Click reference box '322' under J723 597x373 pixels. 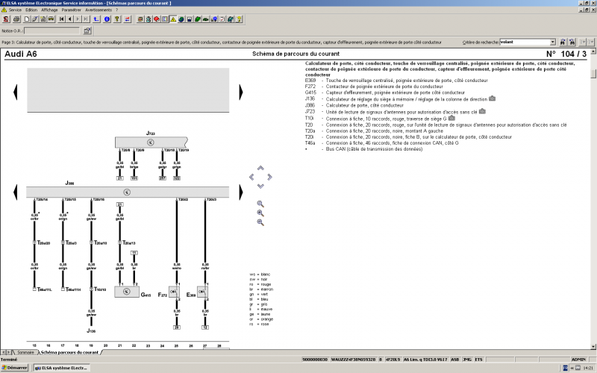[x=177, y=178]
